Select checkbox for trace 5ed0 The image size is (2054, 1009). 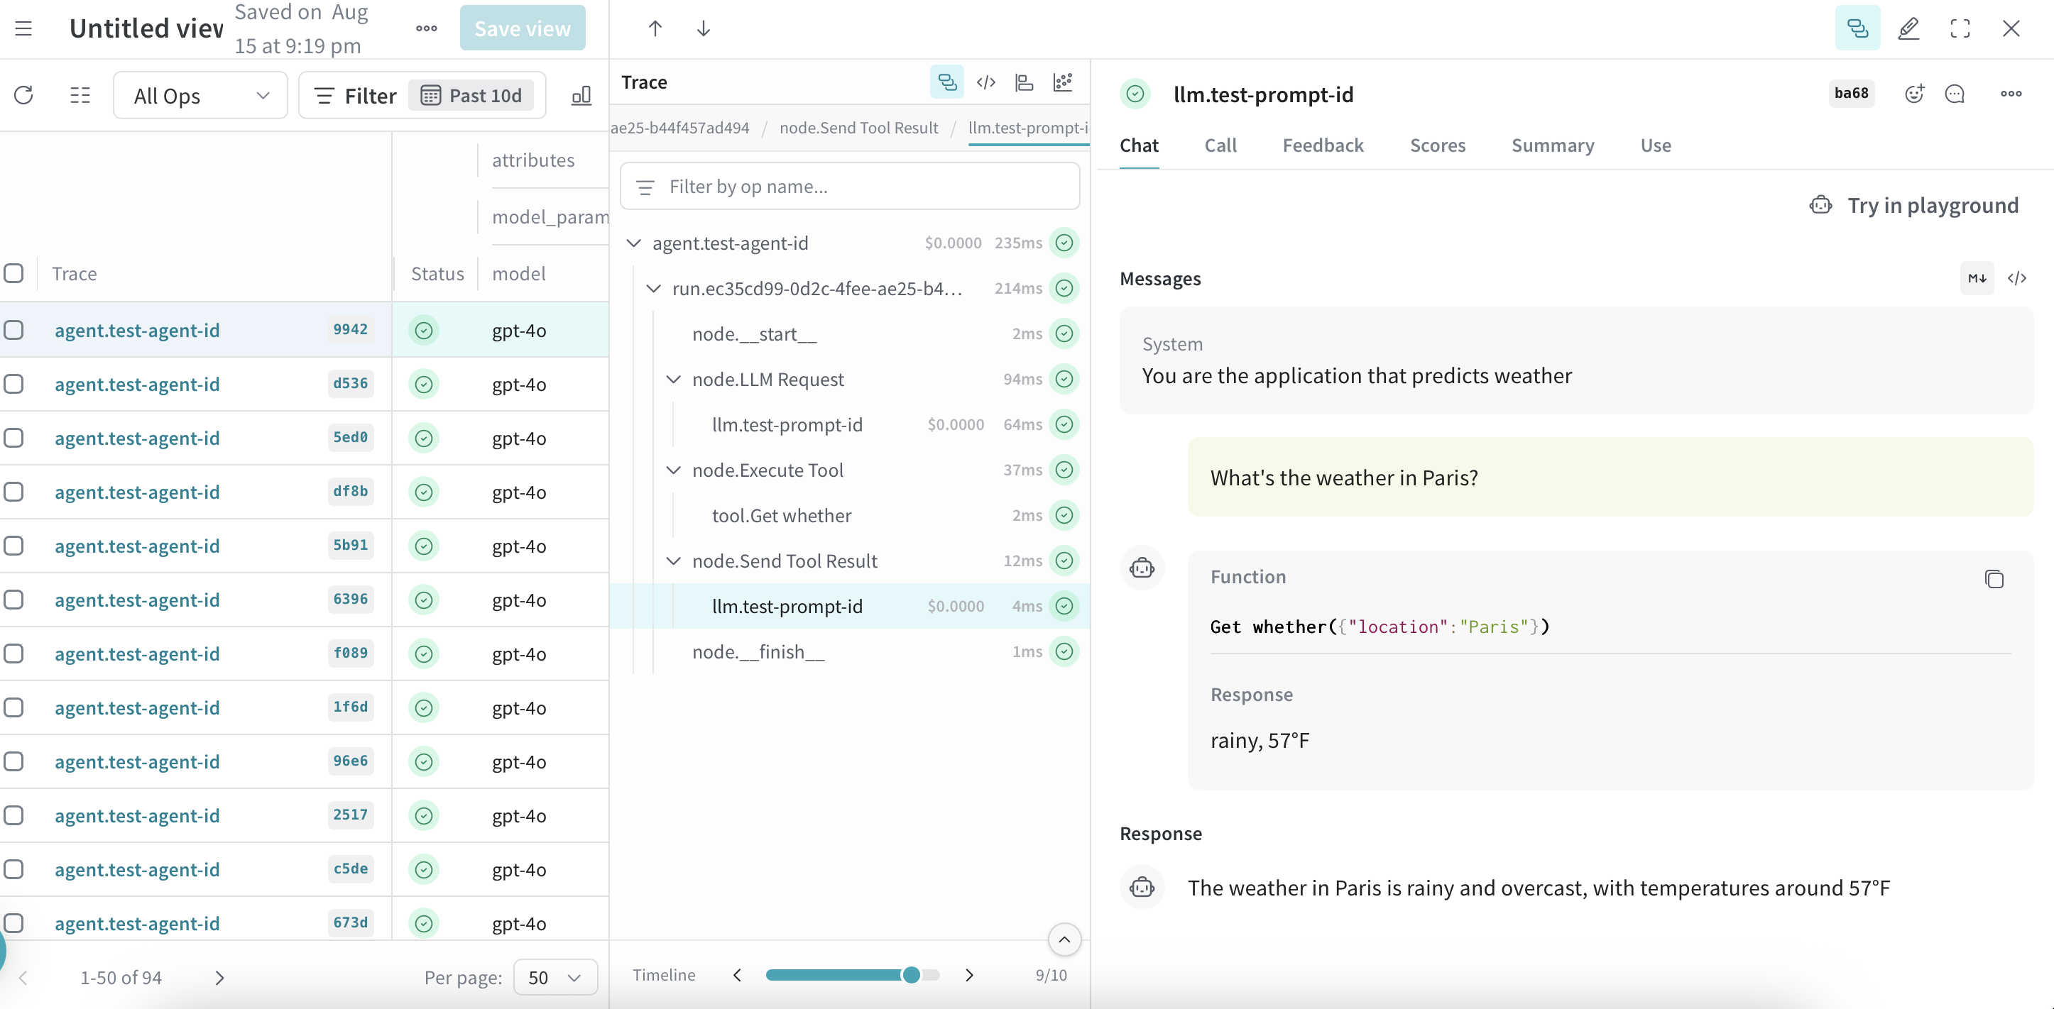point(13,439)
